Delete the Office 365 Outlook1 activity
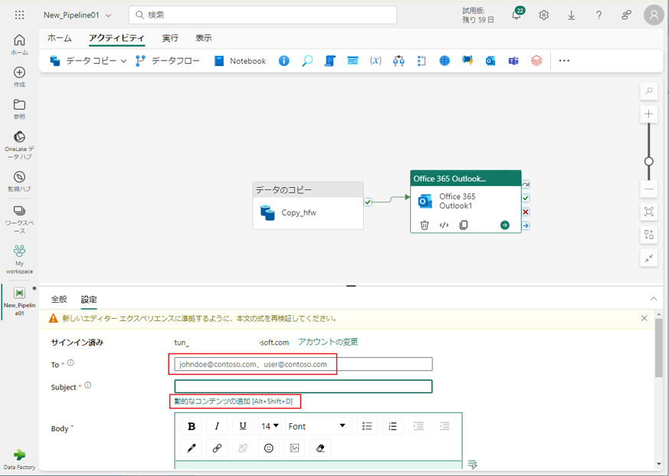Viewport: 669px width, 476px height. 425,225
